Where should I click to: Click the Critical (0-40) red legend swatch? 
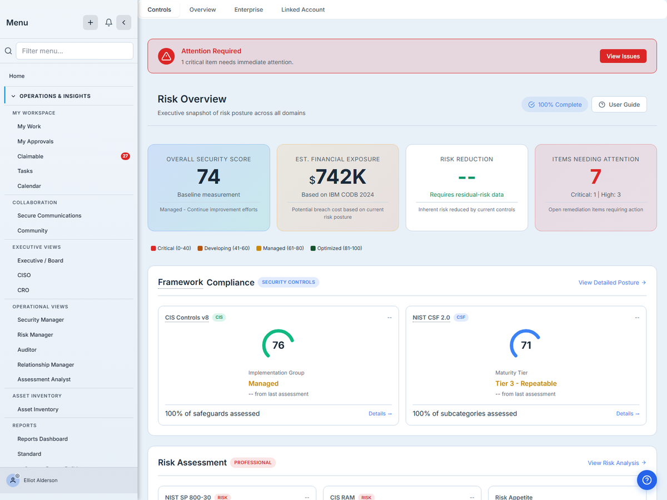(x=153, y=248)
